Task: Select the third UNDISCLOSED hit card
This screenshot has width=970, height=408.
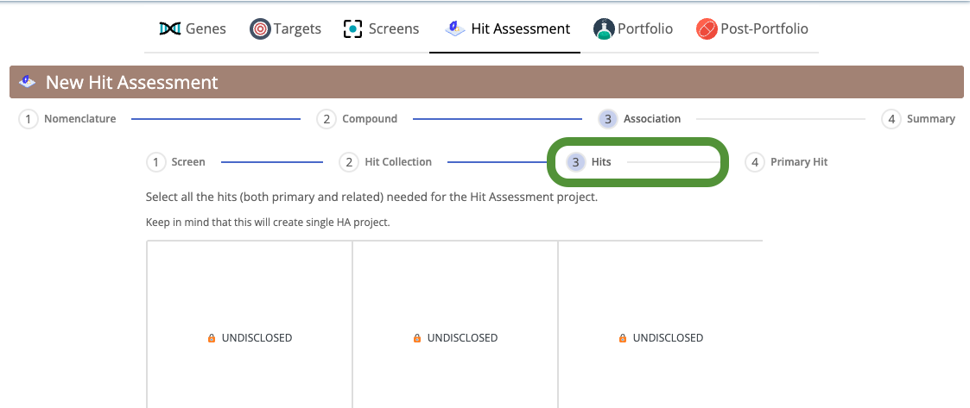Action: 661,324
